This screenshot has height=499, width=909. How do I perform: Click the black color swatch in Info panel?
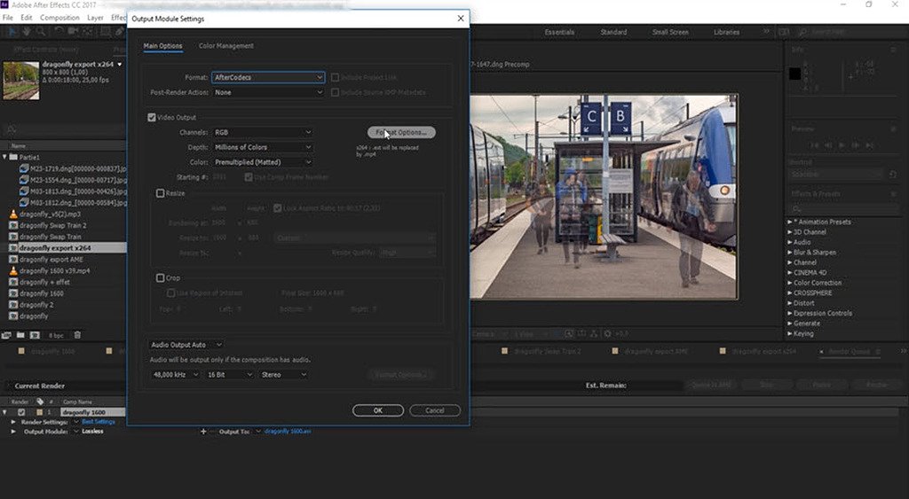[794, 74]
